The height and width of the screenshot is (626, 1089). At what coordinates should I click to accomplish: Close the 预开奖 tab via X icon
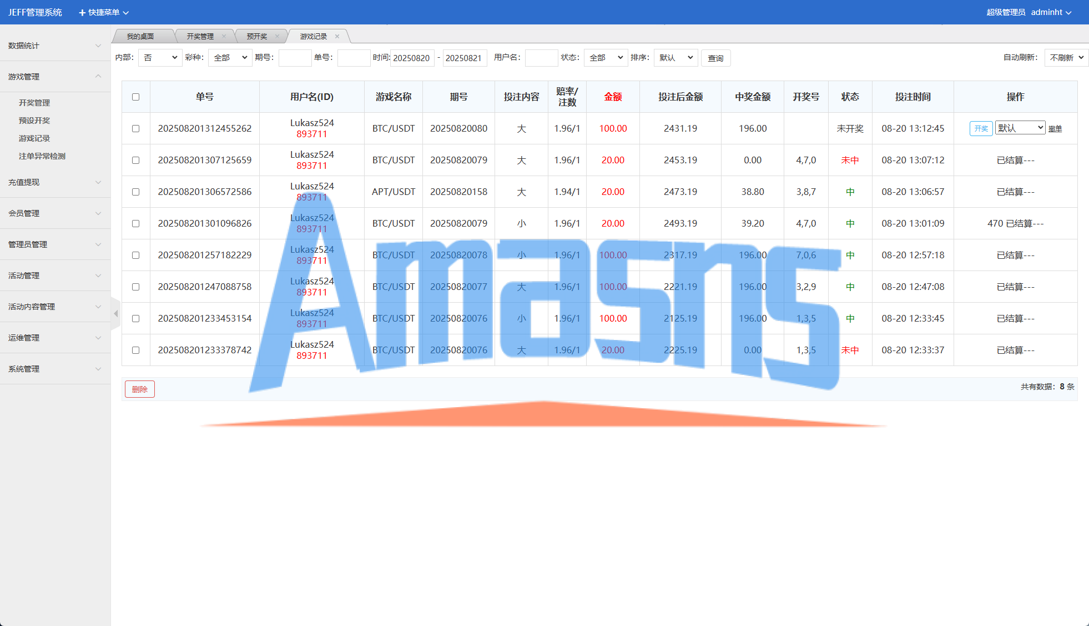(277, 37)
